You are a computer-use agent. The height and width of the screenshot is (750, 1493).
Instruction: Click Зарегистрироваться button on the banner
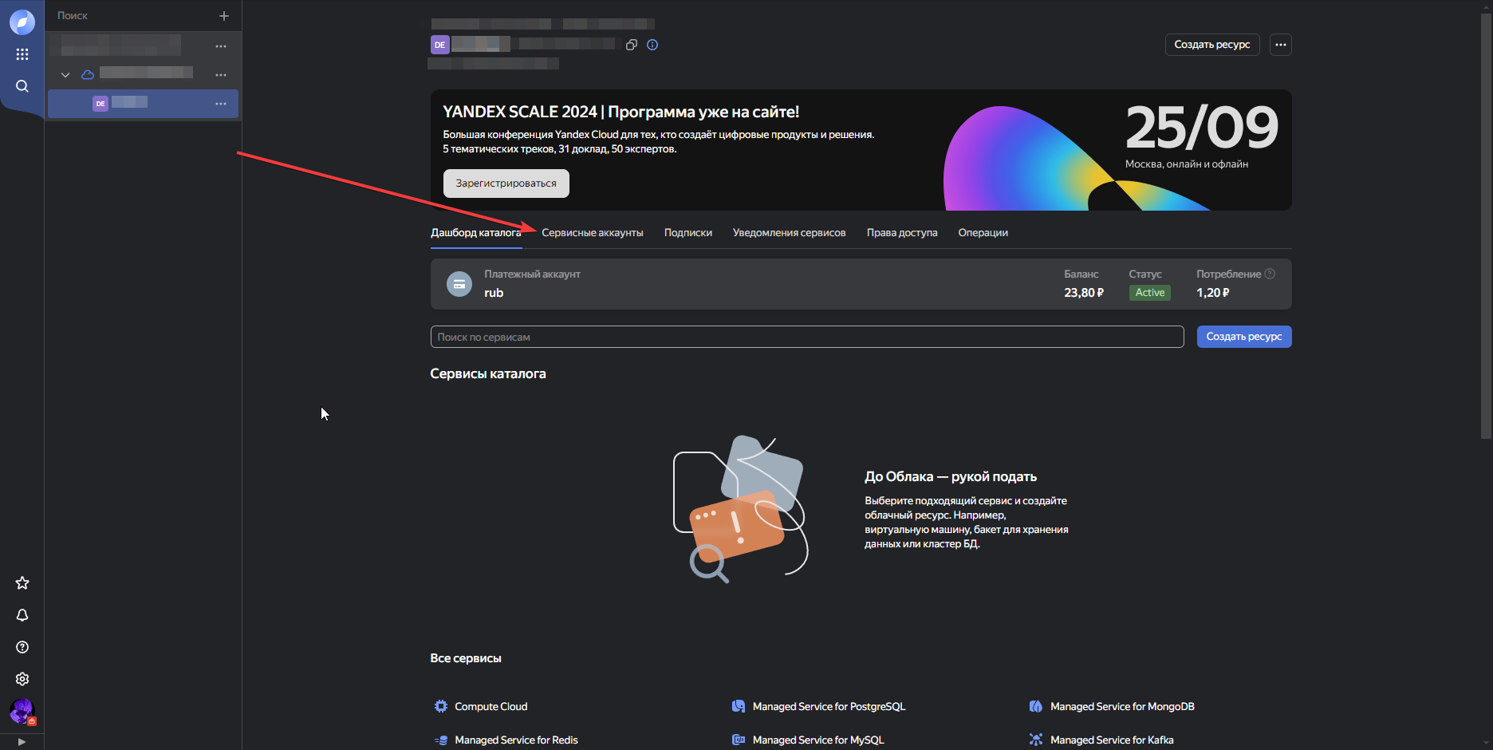coord(506,183)
